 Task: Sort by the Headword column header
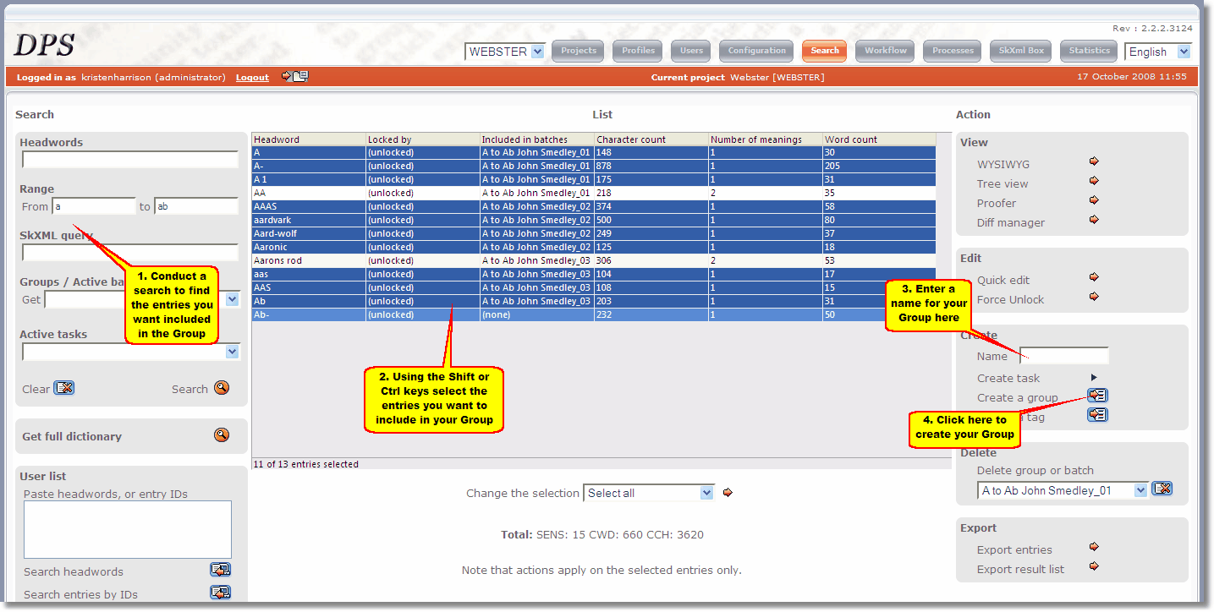point(309,139)
